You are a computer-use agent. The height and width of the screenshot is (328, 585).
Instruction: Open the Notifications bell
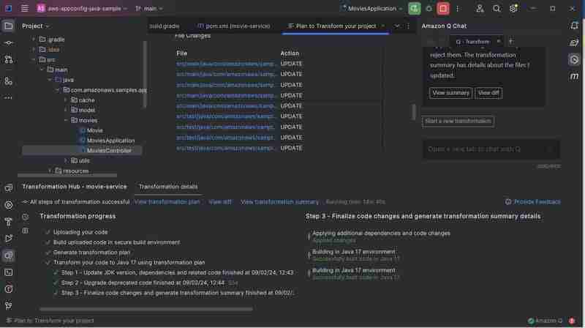(574, 26)
